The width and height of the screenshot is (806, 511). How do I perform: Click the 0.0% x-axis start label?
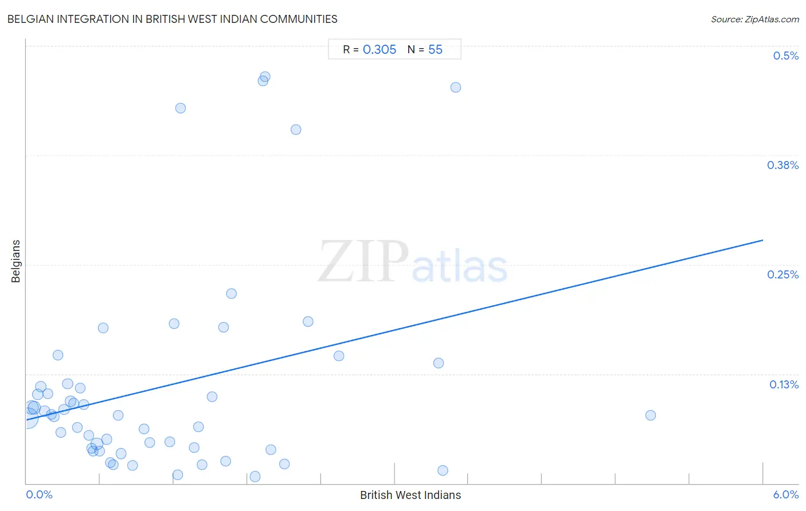pyautogui.click(x=39, y=494)
